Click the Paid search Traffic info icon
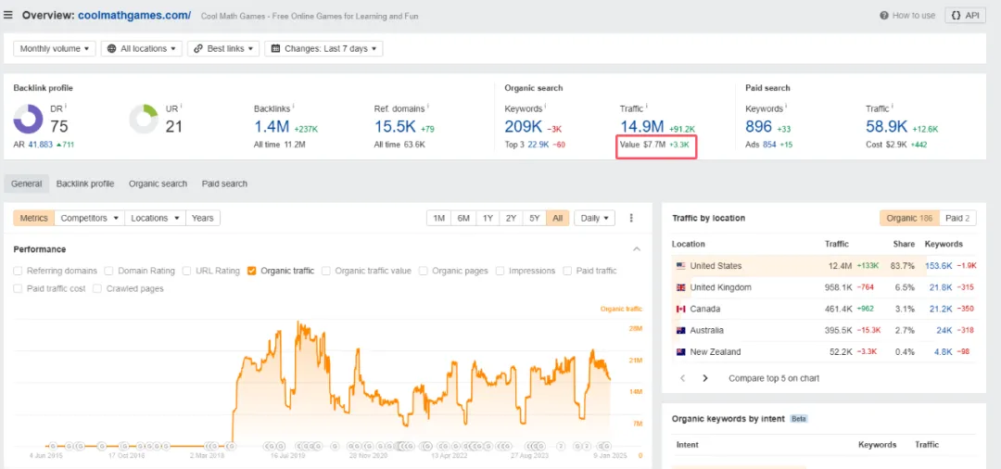 [x=893, y=108]
